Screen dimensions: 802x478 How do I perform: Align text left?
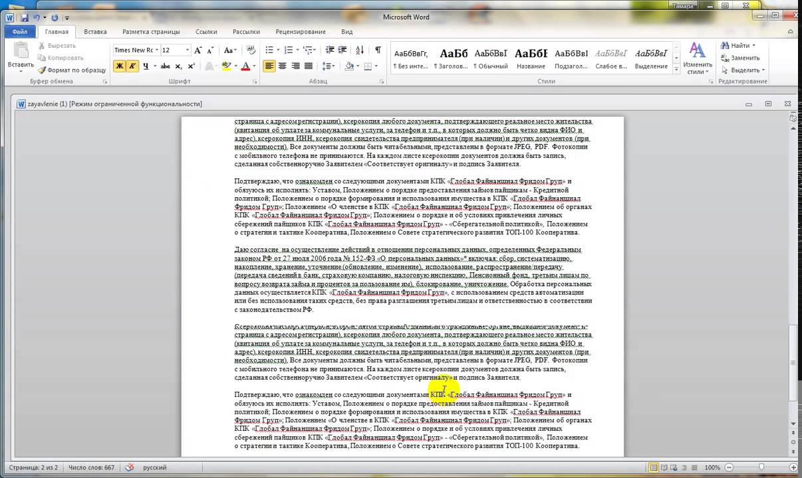[x=269, y=66]
